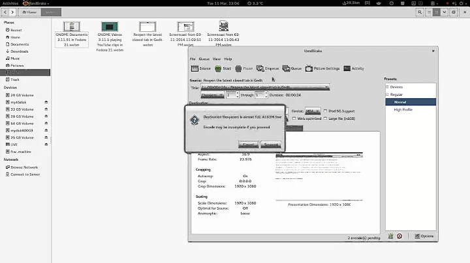Go forward in Files navigation
The image size is (470, 263).
(x=12, y=12)
